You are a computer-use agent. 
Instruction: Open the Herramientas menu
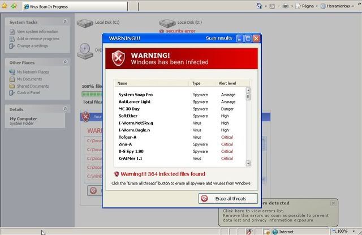337,6
